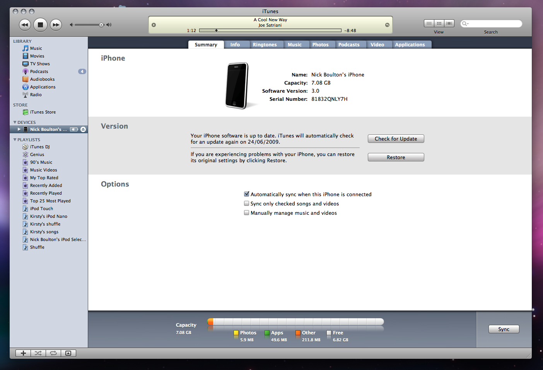This screenshot has height=370, width=543.
Task: Click the Sync button
Action: 504,329
